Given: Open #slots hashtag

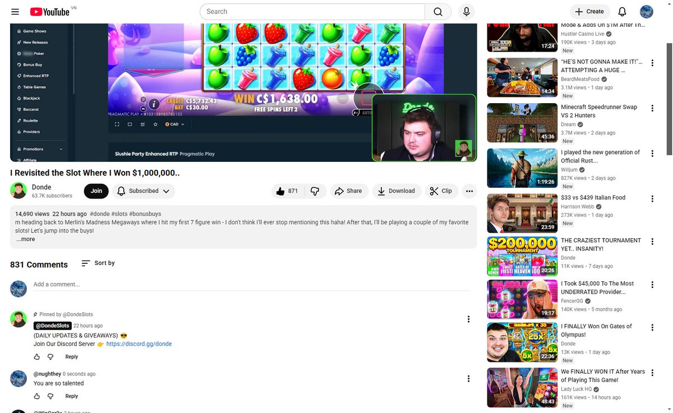Looking at the screenshot, I should [x=119, y=214].
